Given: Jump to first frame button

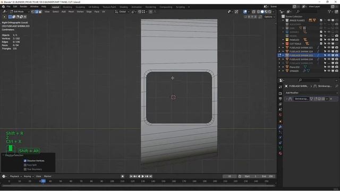Looking at the screenshot, I should coord(131,176).
